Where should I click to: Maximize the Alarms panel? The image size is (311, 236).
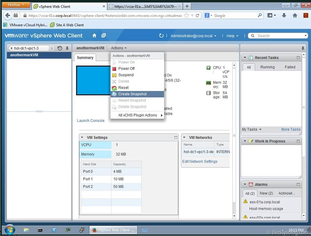click(298, 184)
